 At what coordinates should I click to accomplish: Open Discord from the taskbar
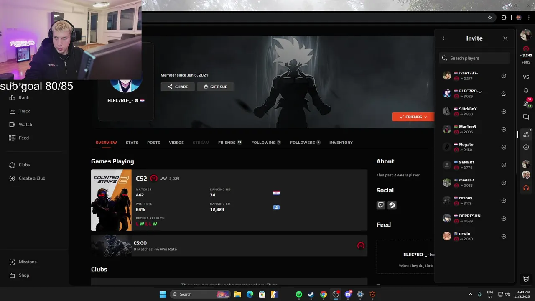click(x=348, y=294)
